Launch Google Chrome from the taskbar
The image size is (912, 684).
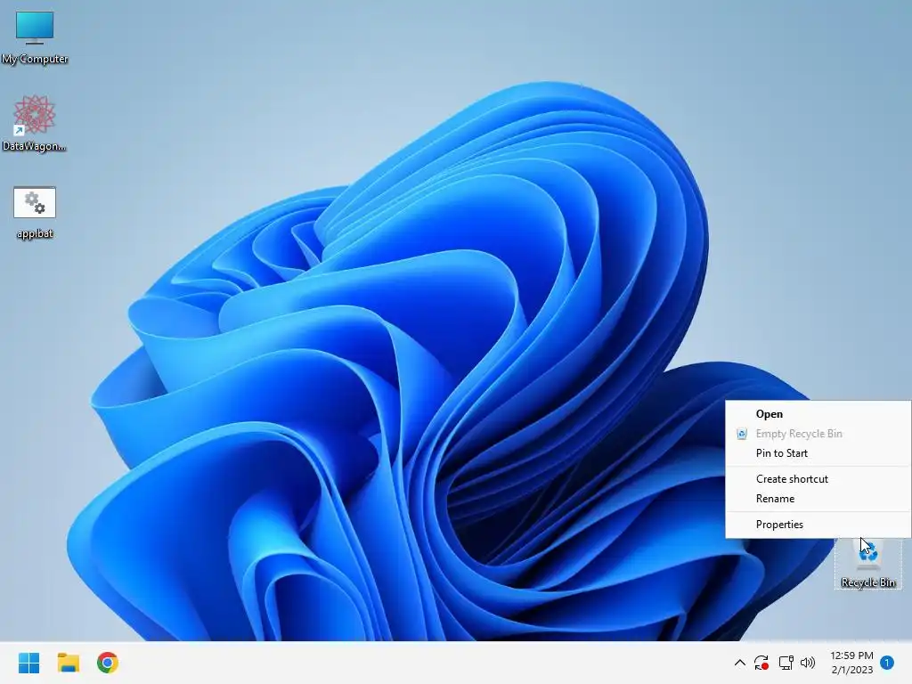tap(108, 663)
